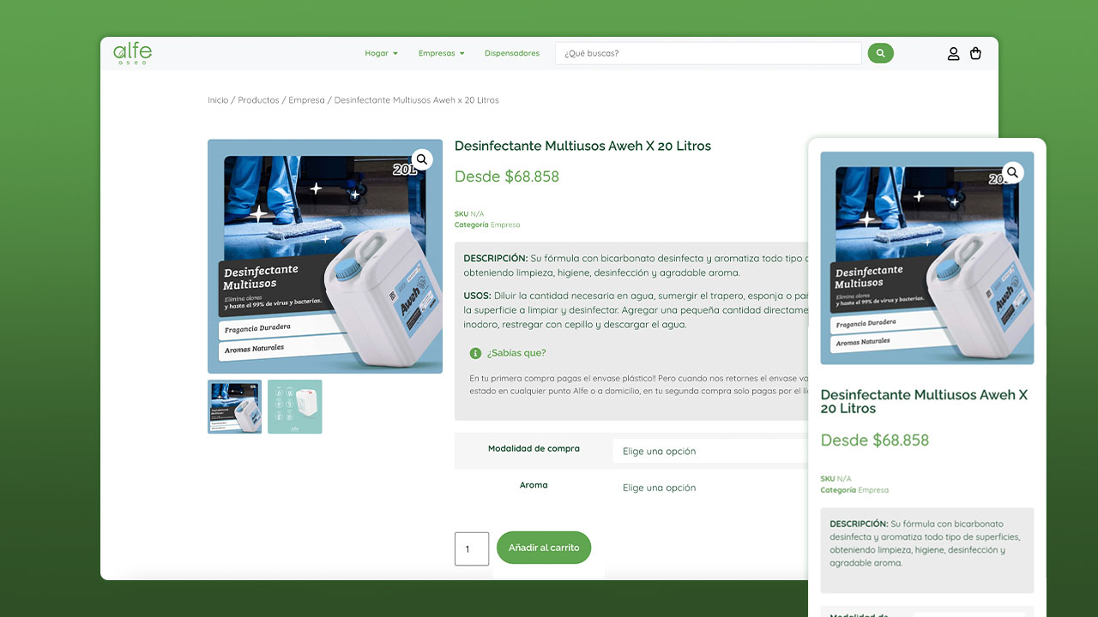The height and width of the screenshot is (617, 1098).
Task: Go to the Dispensadores menu item
Action: pyautogui.click(x=512, y=53)
